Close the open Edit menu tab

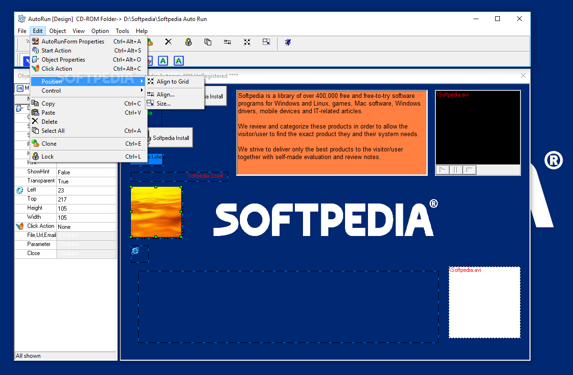[38, 31]
